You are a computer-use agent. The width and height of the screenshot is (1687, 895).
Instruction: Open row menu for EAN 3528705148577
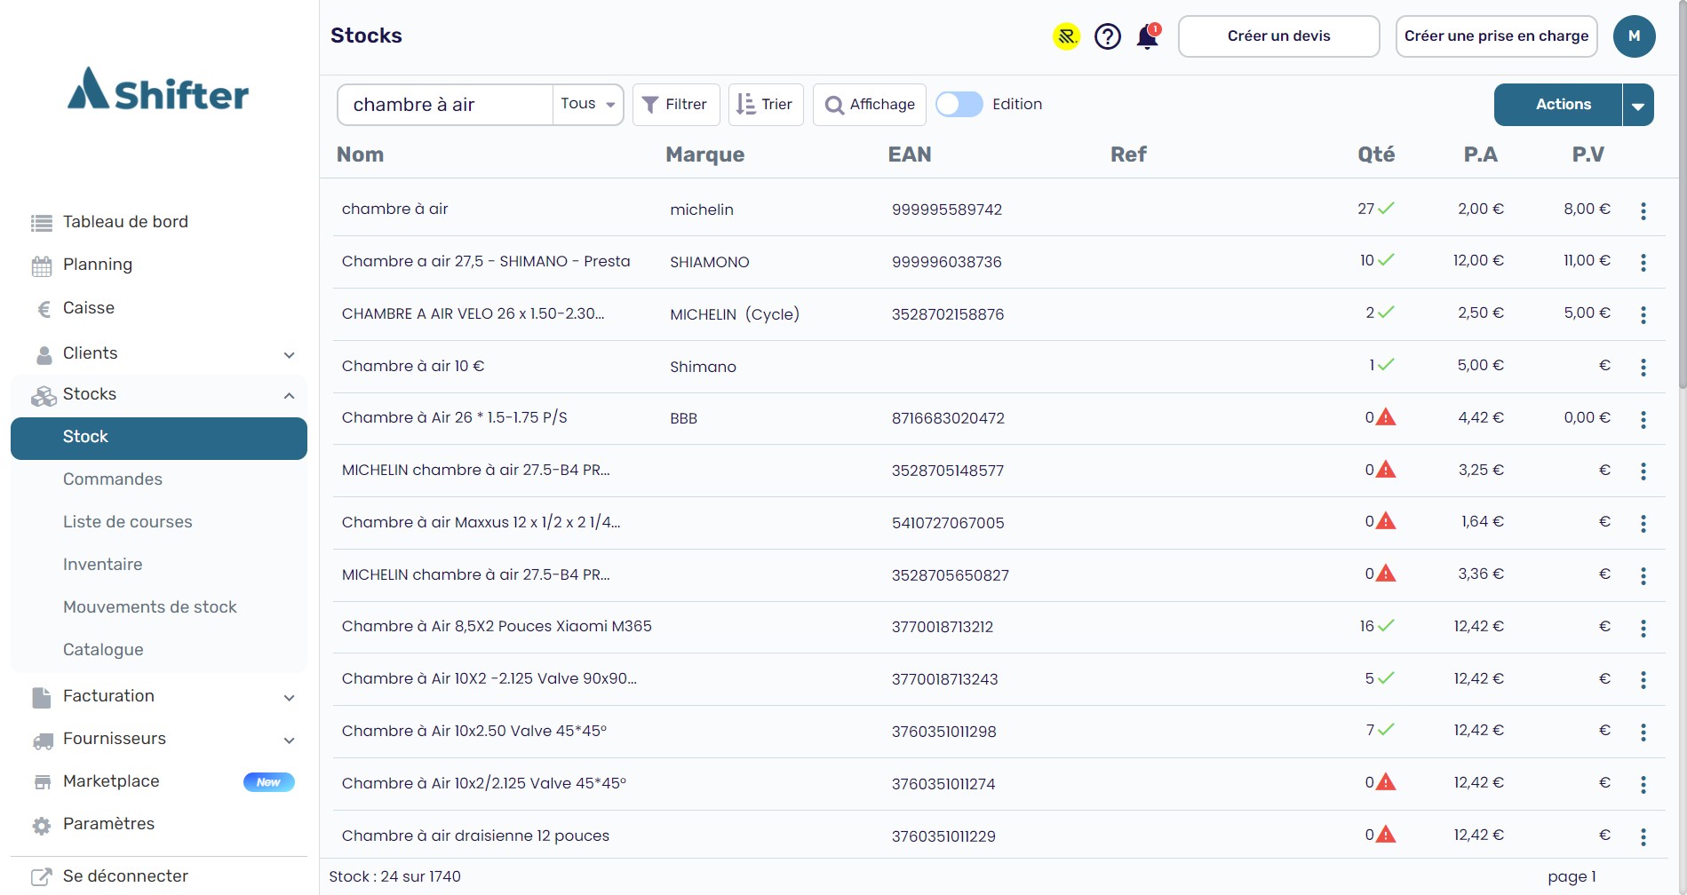(1643, 471)
